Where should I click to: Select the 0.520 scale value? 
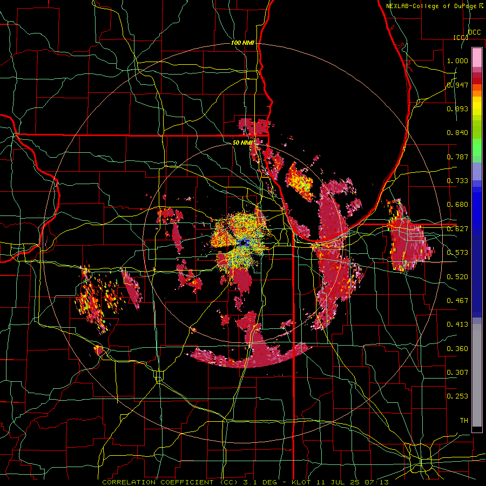pos(457,276)
